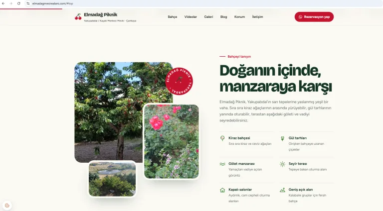Viewport: 383px width, 211px height.
Task: Click the "Bahçeyi tanıyın" label
Action: (x=239, y=57)
